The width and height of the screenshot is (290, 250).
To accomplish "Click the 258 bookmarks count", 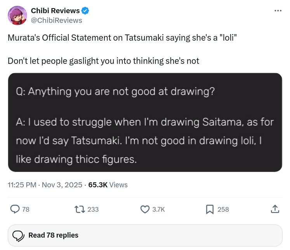I will click(x=223, y=209).
